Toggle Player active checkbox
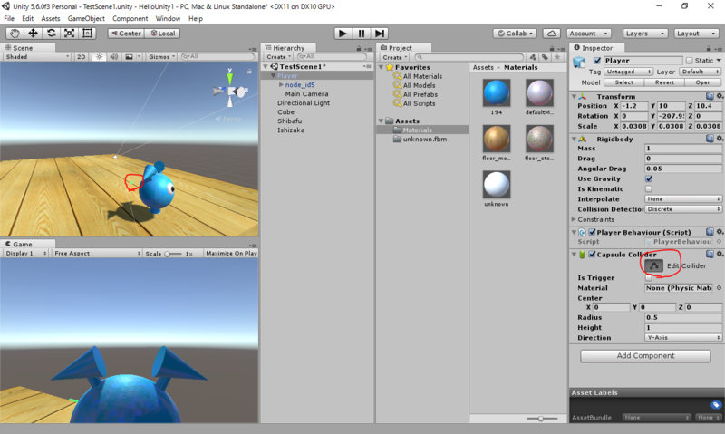 click(x=597, y=61)
